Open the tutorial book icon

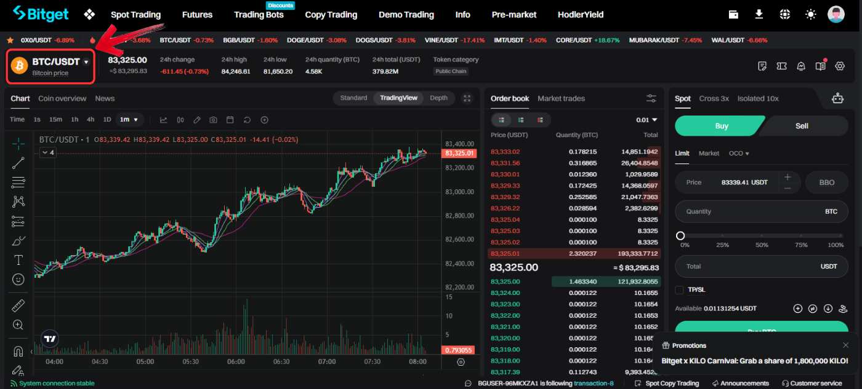[x=820, y=65]
